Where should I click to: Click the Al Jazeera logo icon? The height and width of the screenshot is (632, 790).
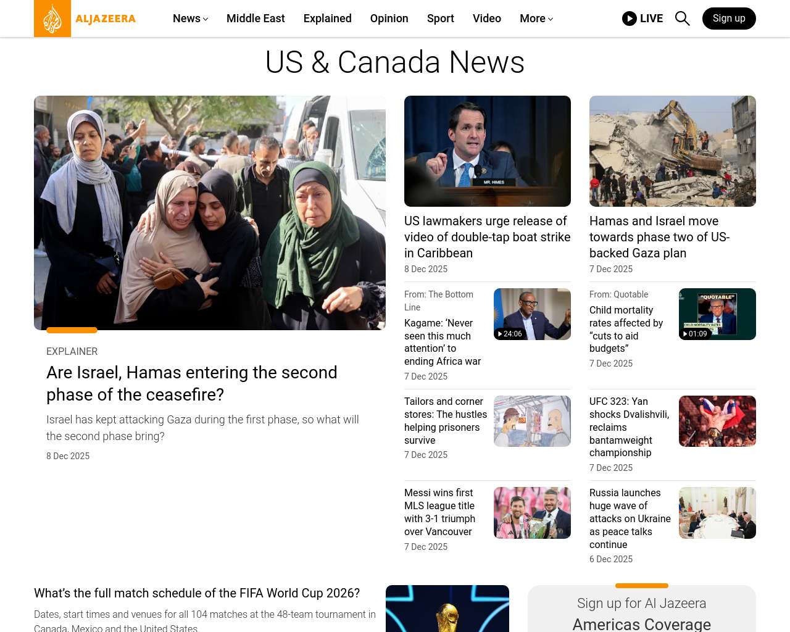pyautogui.click(x=52, y=19)
